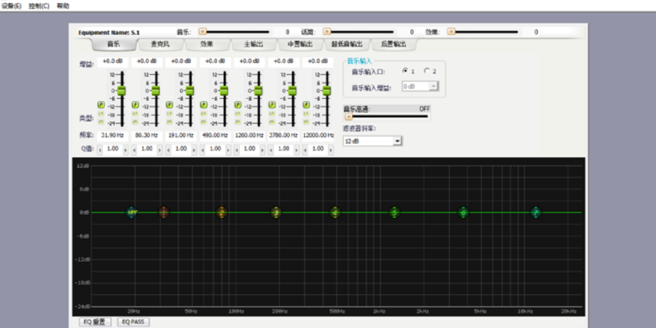656x328 pixels.
Task: Choose music input port 1
Action: coord(405,71)
